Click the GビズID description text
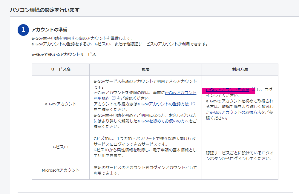 pos(145,147)
